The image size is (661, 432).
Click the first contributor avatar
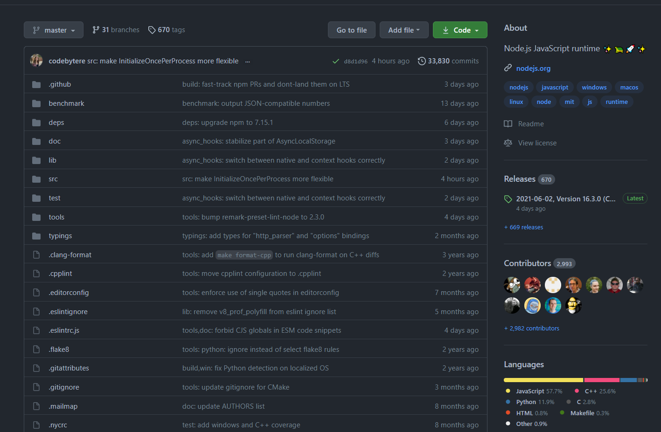[x=512, y=285]
